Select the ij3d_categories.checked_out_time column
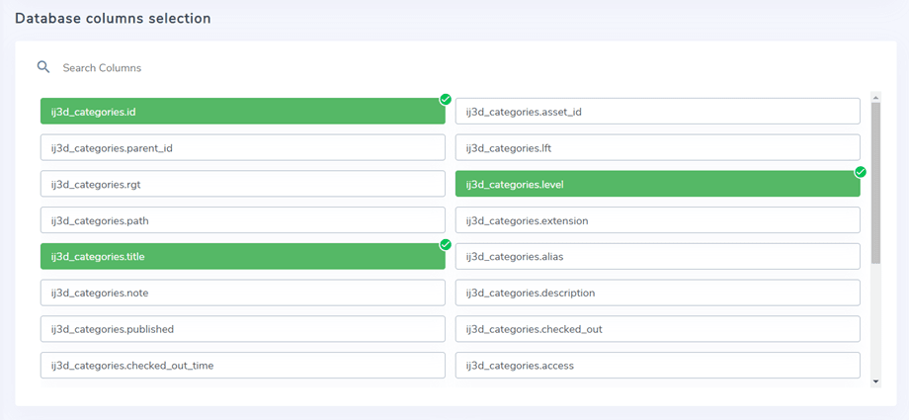 [242, 366]
